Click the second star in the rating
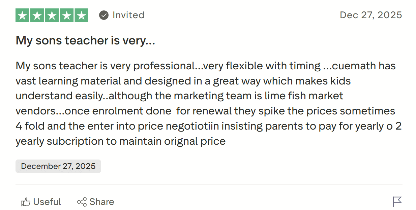Image resolution: width=416 pixels, height=210 pixels. [37, 15]
